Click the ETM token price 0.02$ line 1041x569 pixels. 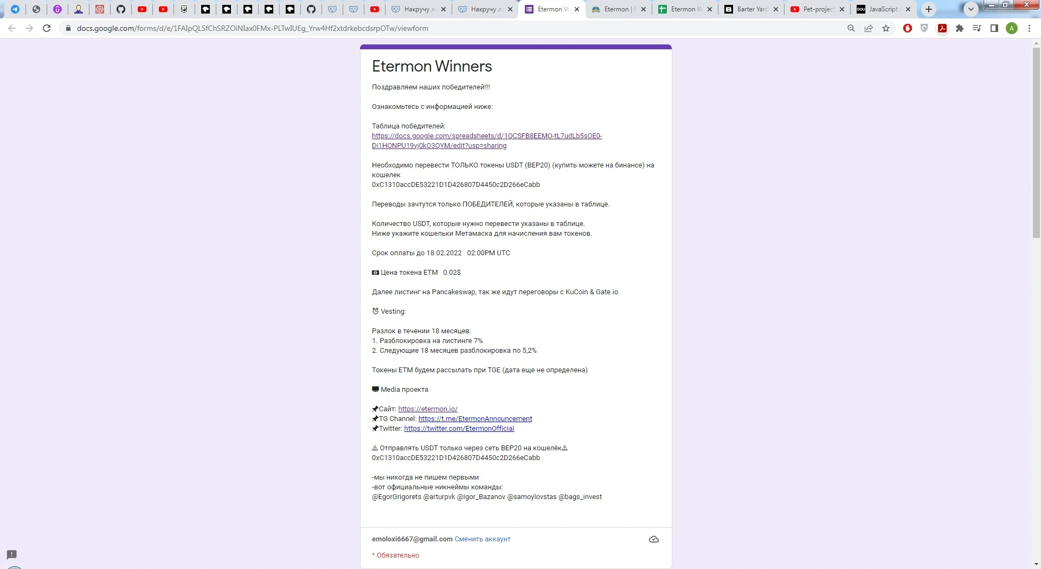416,273
